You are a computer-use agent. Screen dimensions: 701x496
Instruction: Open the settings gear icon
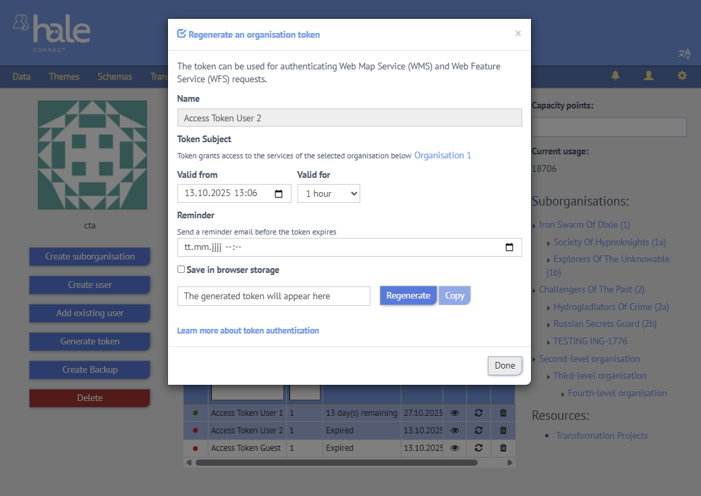[x=682, y=76]
